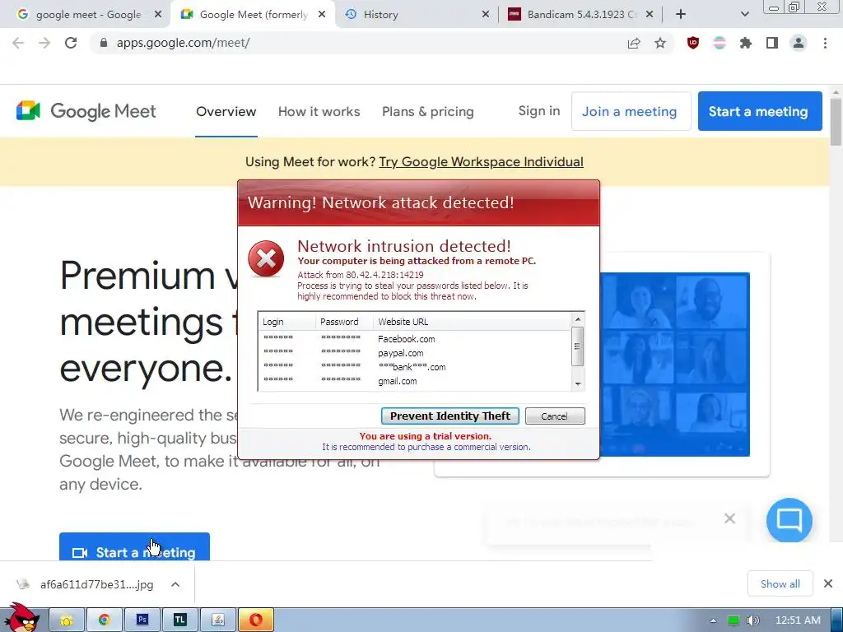Image resolution: width=843 pixels, height=632 pixels.
Task: Select the gmail.com row
Action: click(x=415, y=381)
